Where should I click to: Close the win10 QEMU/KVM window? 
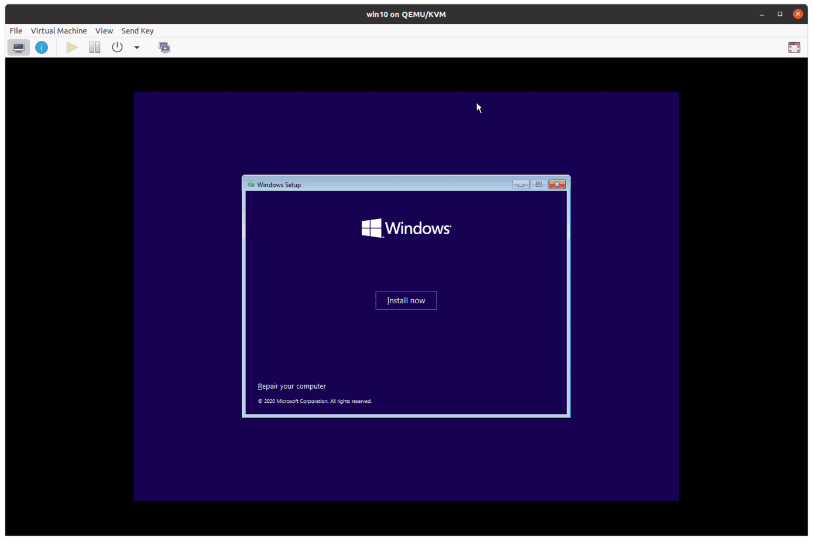point(798,14)
